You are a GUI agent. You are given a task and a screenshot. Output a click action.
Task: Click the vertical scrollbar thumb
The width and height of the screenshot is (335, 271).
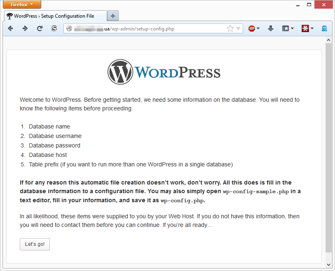tap(328, 148)
